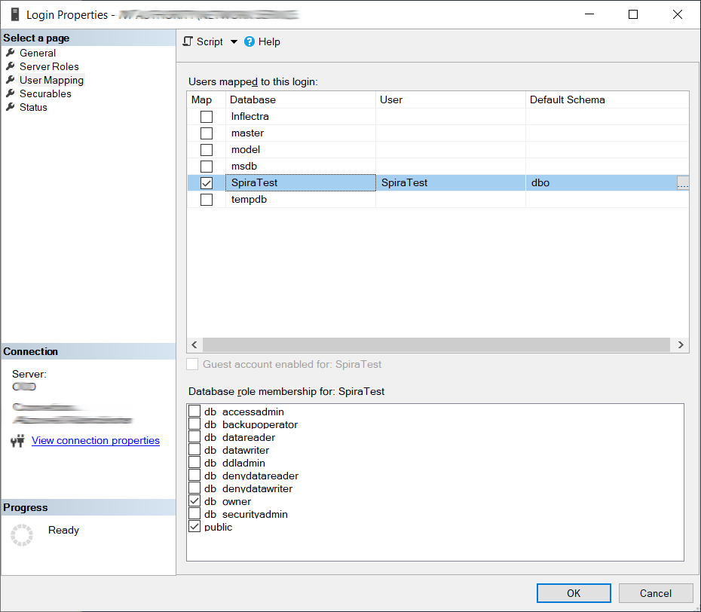Check the db_datareader role checkbox
The image size is (701, 612).
(x=194, y=437)
